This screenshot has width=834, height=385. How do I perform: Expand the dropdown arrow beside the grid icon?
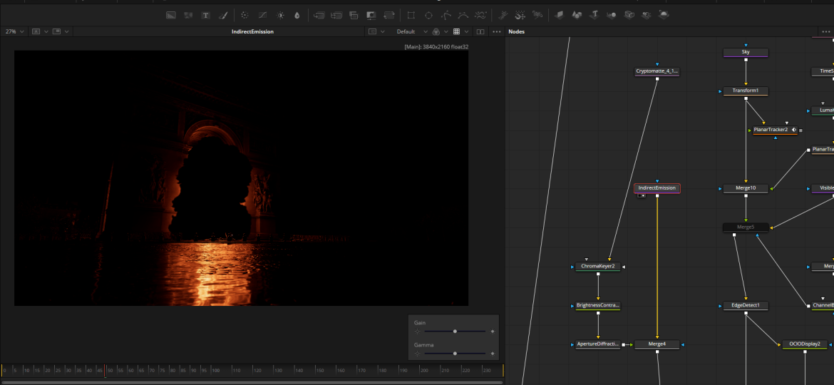[x=467, y=31]
